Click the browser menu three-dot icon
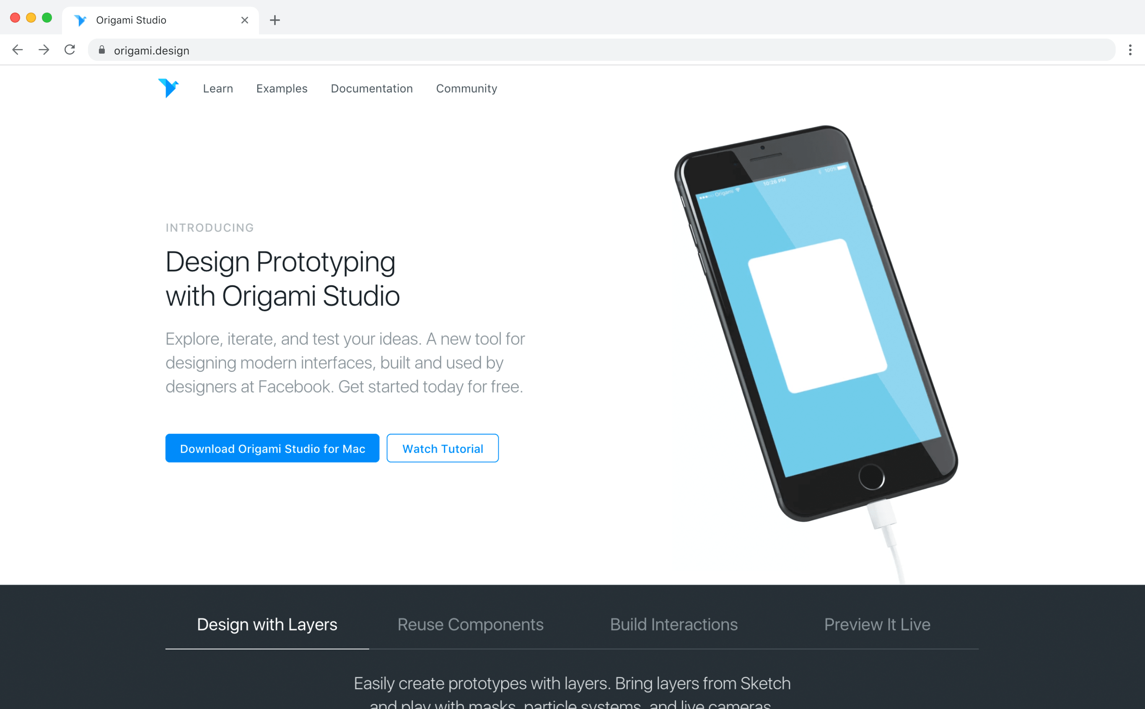Viewport: 1145px width, 709px height. click(x=1130, y=51)
